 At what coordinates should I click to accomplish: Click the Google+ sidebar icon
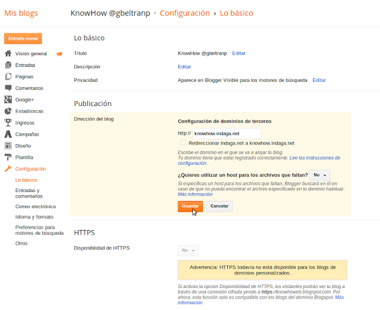(8, 100)
